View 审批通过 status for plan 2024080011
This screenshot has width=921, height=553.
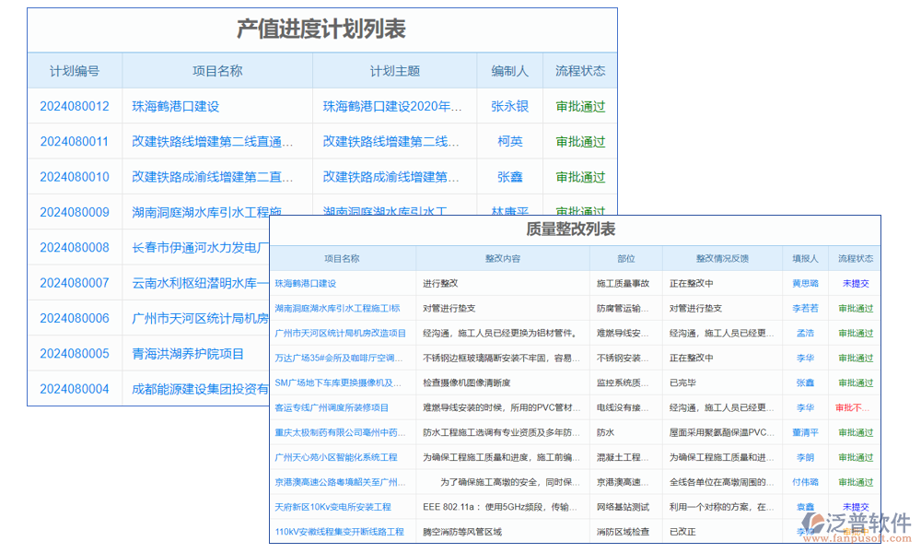pos(580,141)
